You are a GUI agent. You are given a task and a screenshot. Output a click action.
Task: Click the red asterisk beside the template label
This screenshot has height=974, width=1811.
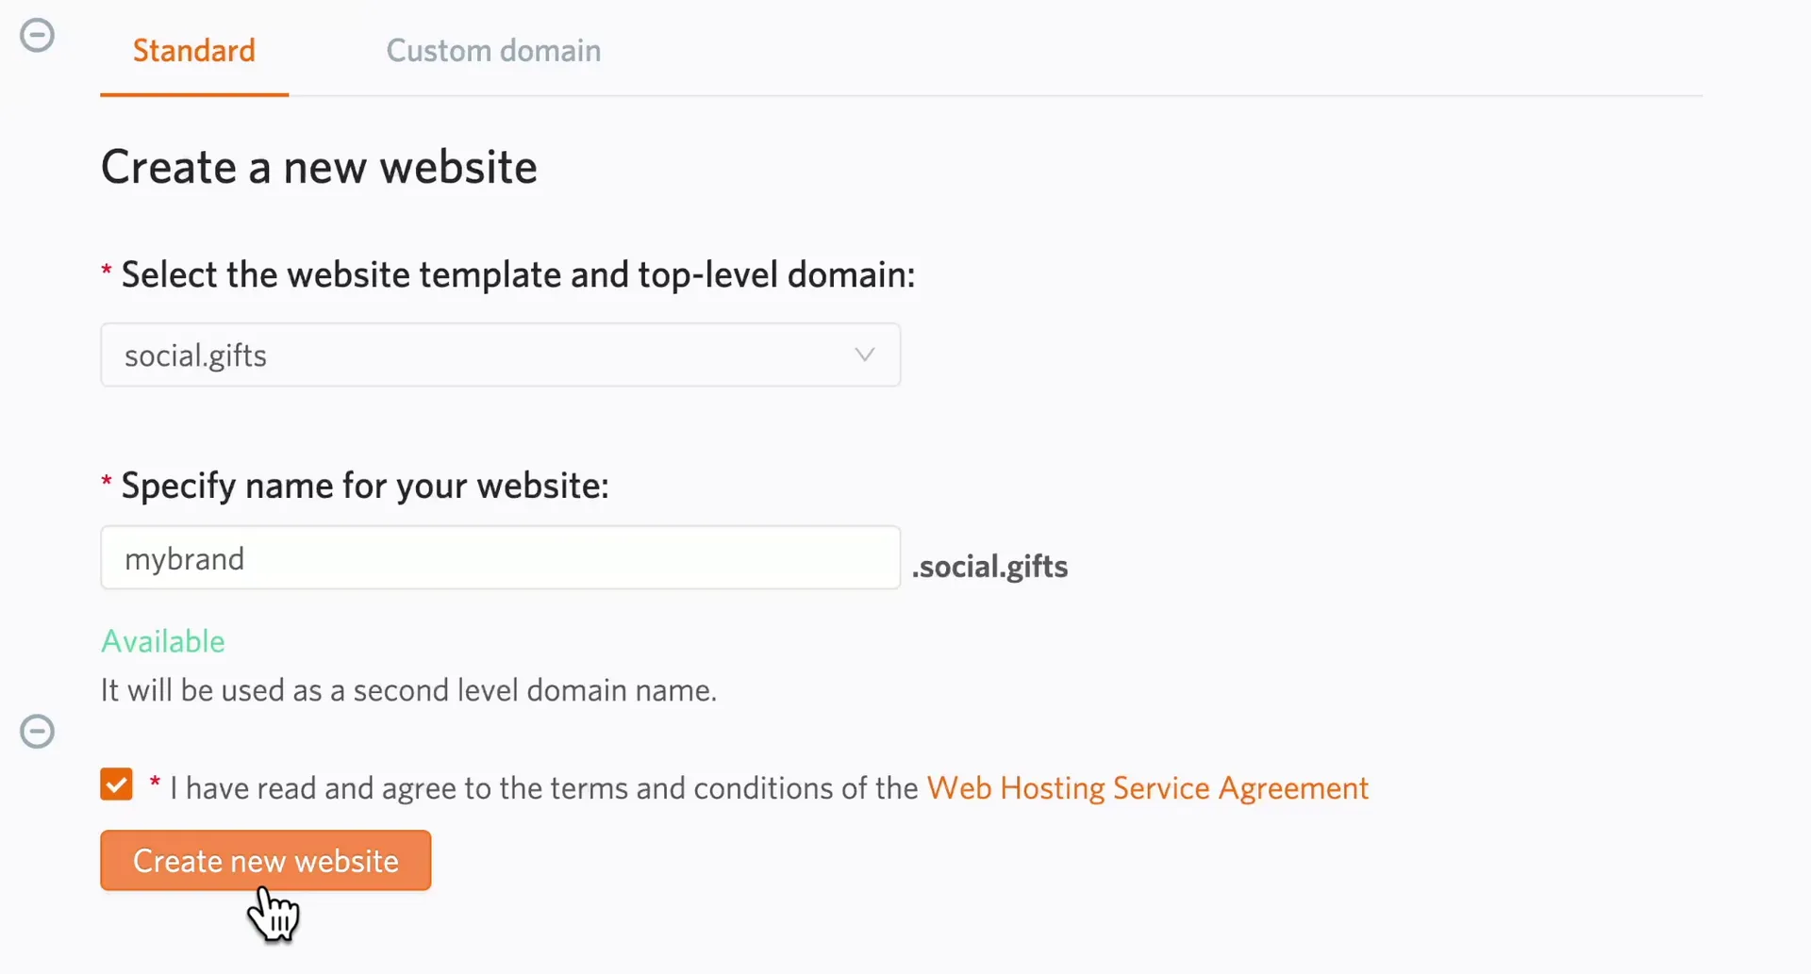[107, 272]
